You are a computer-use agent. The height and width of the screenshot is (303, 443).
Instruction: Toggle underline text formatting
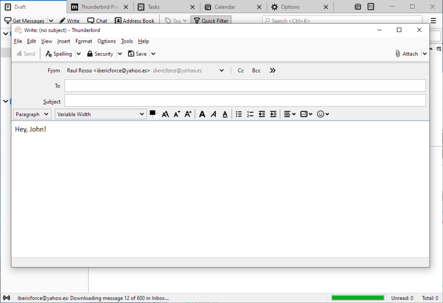pos(225,114)
